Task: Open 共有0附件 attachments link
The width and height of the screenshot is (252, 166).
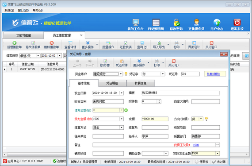Action: click(213, 74)
